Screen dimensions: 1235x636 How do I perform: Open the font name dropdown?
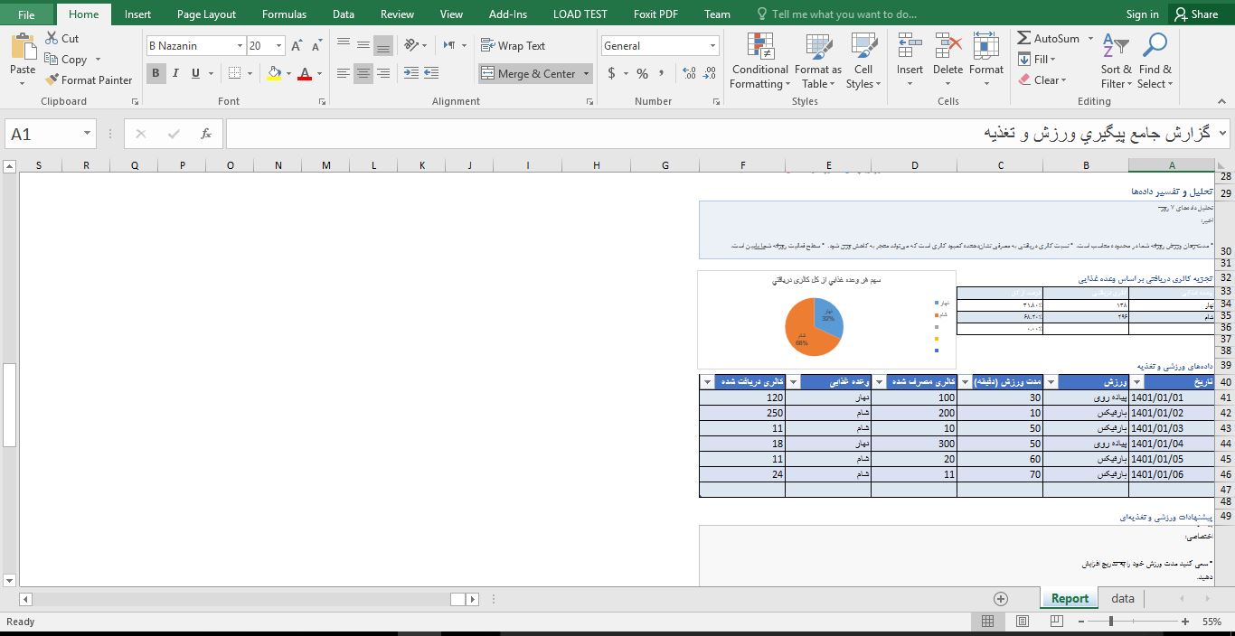pyautogui.click(x=240, y=46)
